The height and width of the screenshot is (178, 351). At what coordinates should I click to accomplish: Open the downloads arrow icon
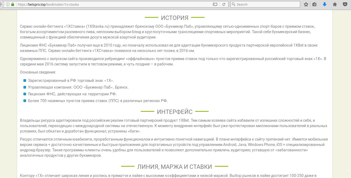(325, 4)
